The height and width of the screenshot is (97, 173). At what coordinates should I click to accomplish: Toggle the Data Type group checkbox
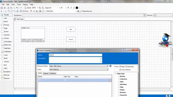pos(126,67)
